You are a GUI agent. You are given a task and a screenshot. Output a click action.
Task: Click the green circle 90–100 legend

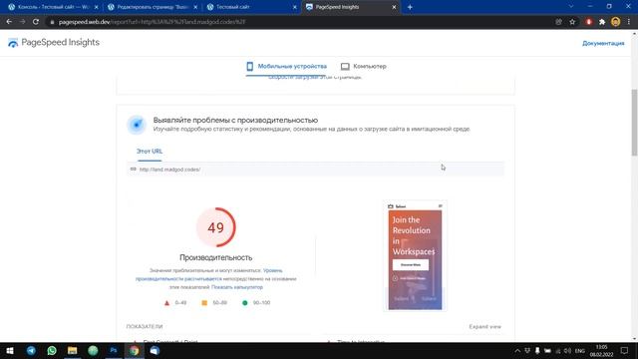[256, 303]
